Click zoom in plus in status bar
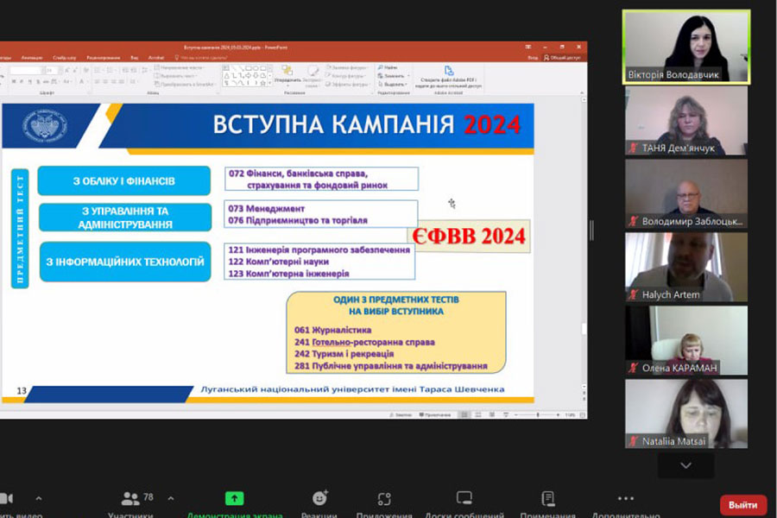The width and height of the screenshot is (777, 518). pyautogui.click(x=558, y=415)
